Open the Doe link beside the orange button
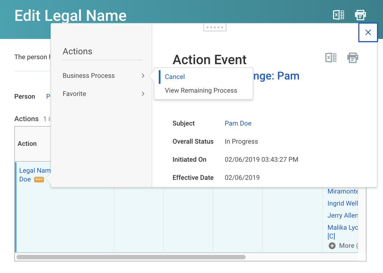Image resolution: width=383 pixels, height=273 pixels. click(25, 179)
